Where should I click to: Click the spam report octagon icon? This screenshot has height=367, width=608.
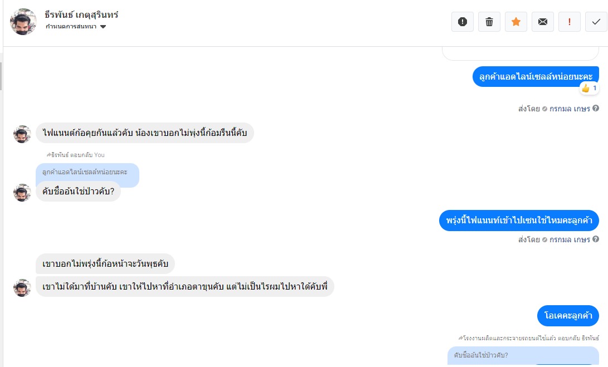pyautogui.click(x=462, y=22)
